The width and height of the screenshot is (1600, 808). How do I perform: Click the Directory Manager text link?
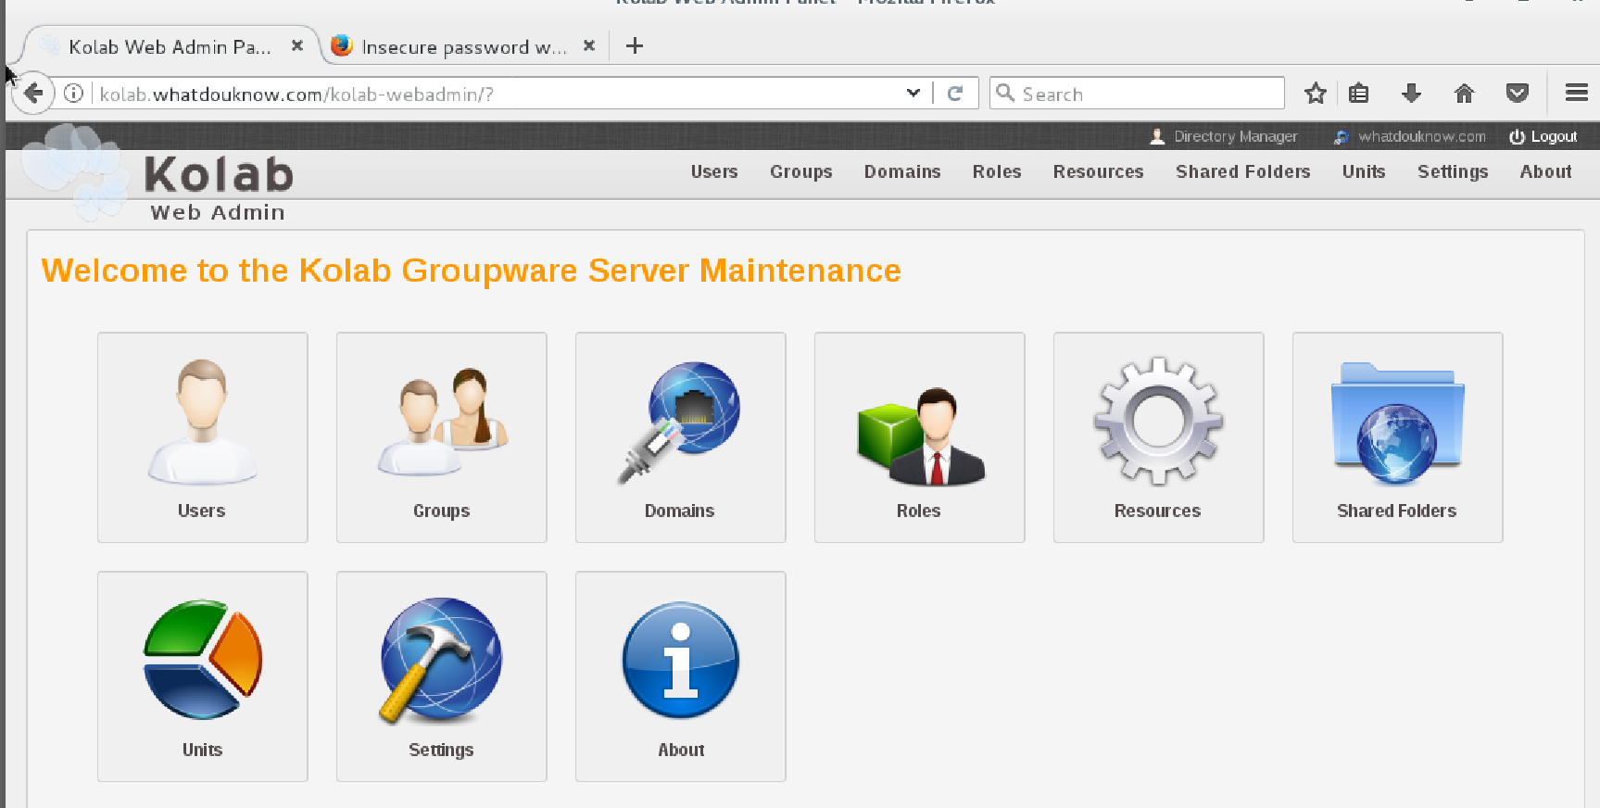[x=1236, y=136]
